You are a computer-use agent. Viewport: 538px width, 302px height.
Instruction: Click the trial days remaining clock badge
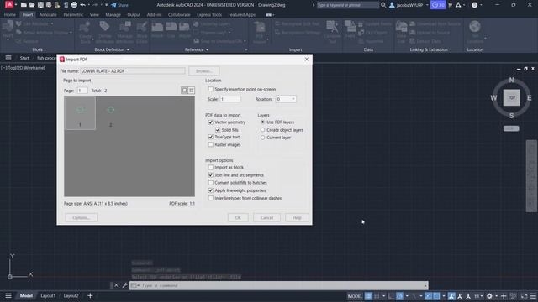438,5
